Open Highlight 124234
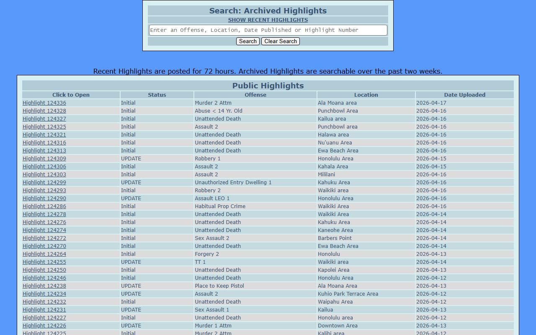 click(x=44, y=294)
